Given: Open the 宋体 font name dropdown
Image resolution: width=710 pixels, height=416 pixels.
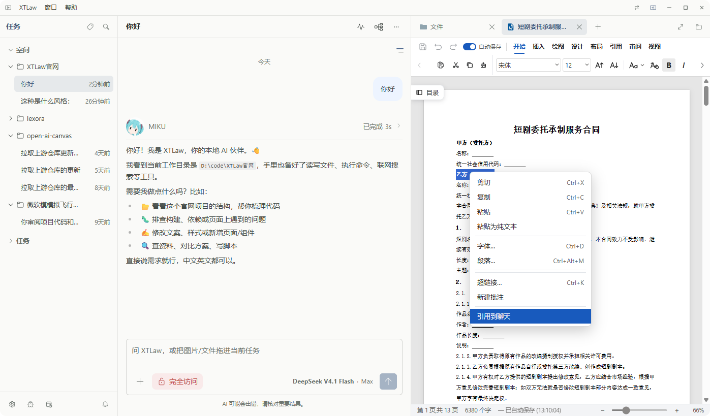Looking at the screenshot, I should (528, 65).
